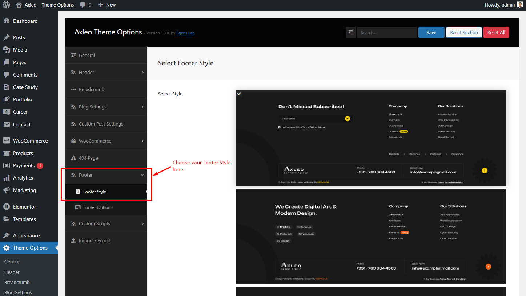Focus the theme options Search field
The width and height of the screenshot is (526, 296).
point(387,32)
